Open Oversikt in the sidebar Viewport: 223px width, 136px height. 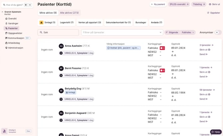12,19
